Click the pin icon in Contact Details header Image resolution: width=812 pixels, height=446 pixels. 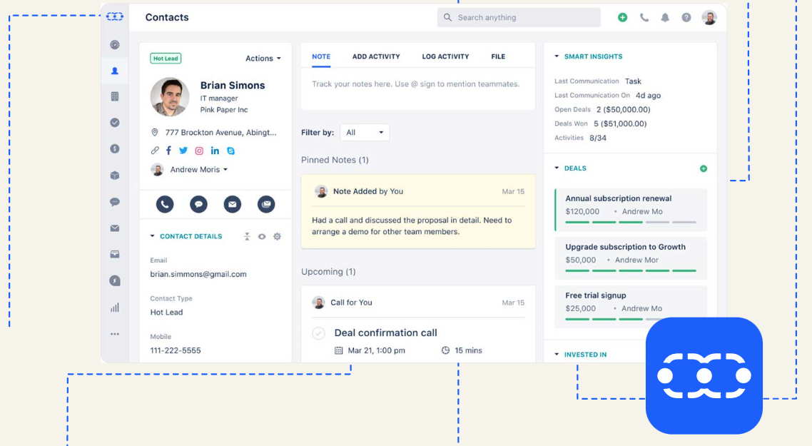[x=247, y=236]
